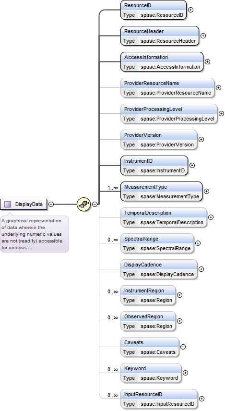This screenshot has width=225, height=411.
Task: Click the spase:Caveats type value
Action: [158, 352]
